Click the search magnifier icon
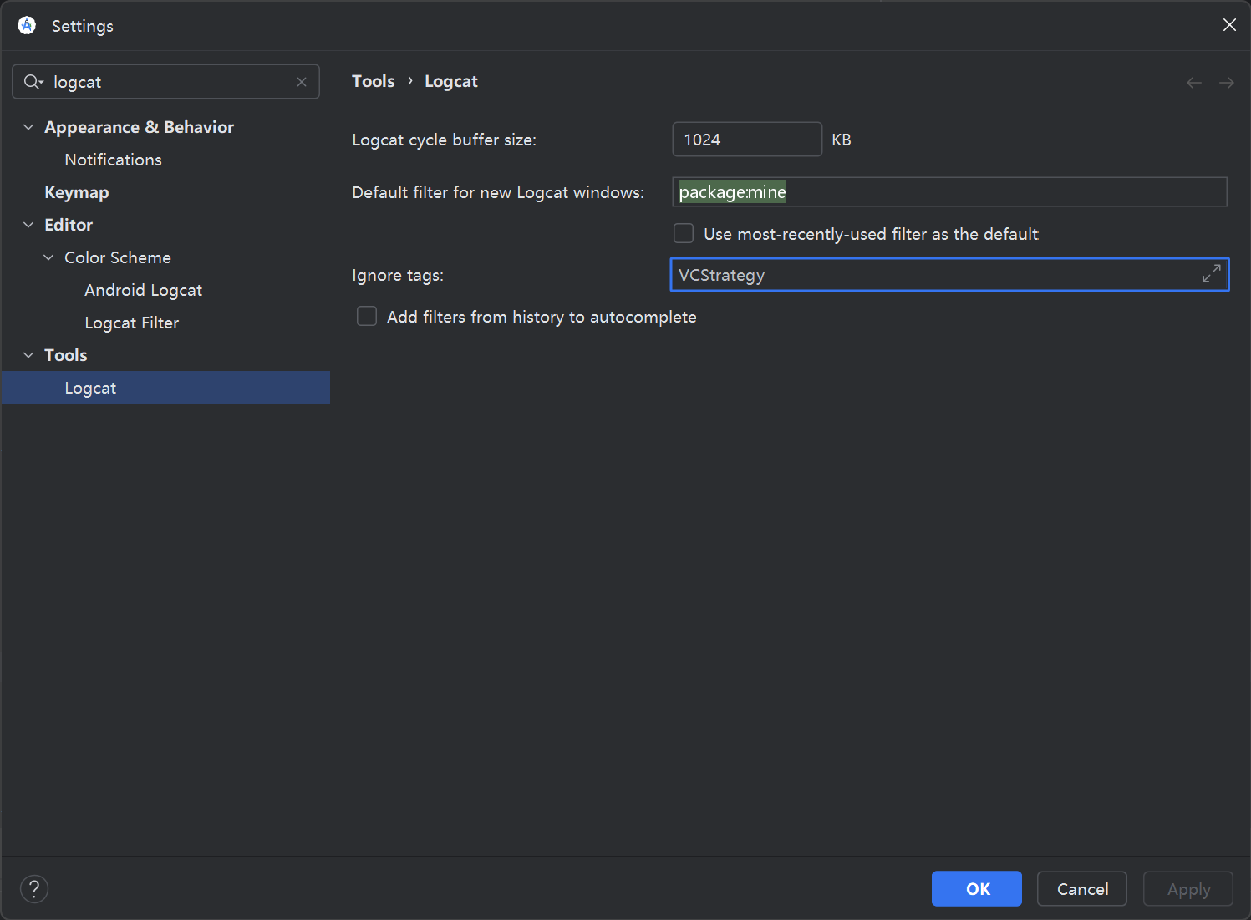 pos(33,82)
